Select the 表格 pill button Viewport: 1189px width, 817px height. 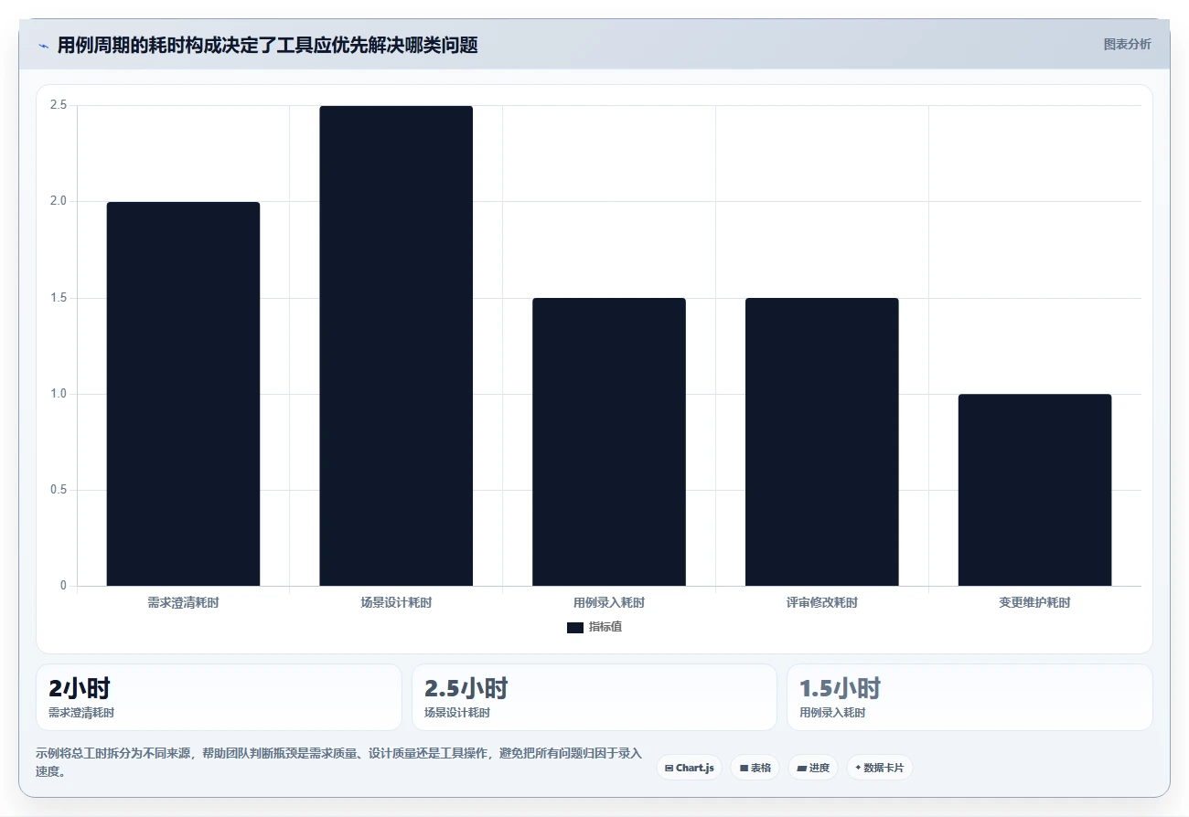tap(755, 768)
